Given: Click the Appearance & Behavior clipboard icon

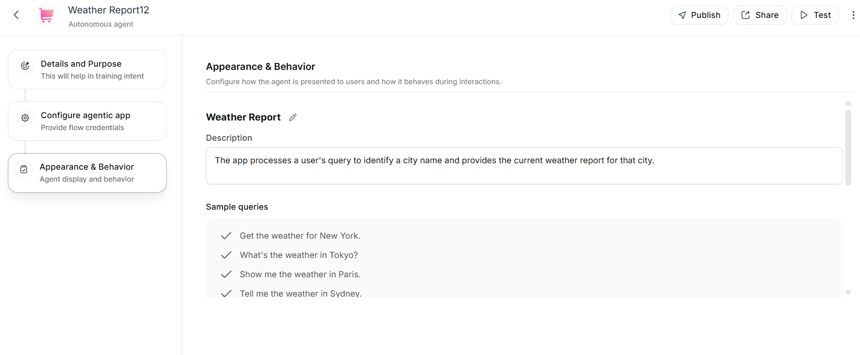Looking at the screenshot, I should [x=24, y=169].
